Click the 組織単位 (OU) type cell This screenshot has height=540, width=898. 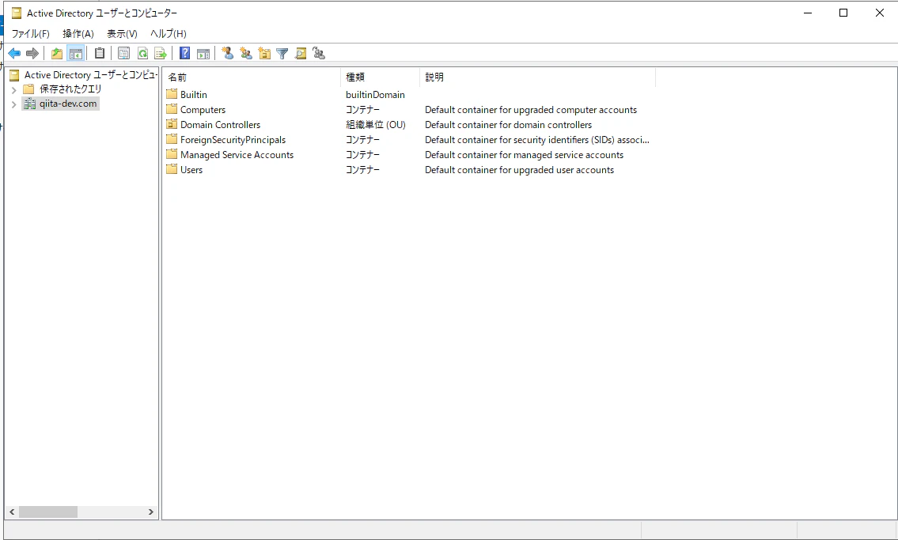click(x=376, y=125)
